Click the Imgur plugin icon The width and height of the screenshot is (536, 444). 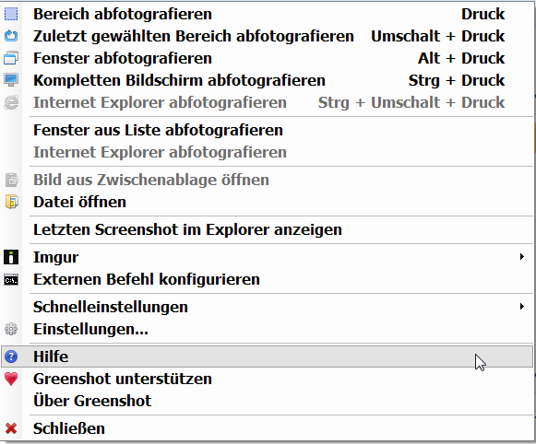point(11,257)
